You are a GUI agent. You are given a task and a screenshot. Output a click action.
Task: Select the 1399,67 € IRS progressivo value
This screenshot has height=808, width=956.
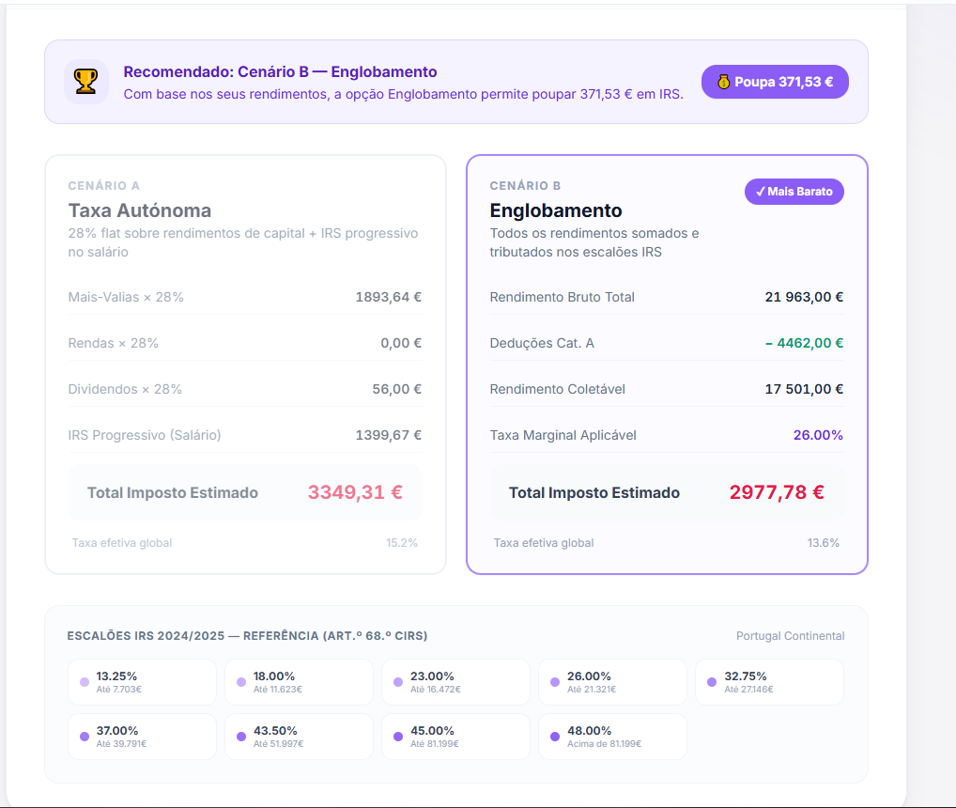click(389, 435)
